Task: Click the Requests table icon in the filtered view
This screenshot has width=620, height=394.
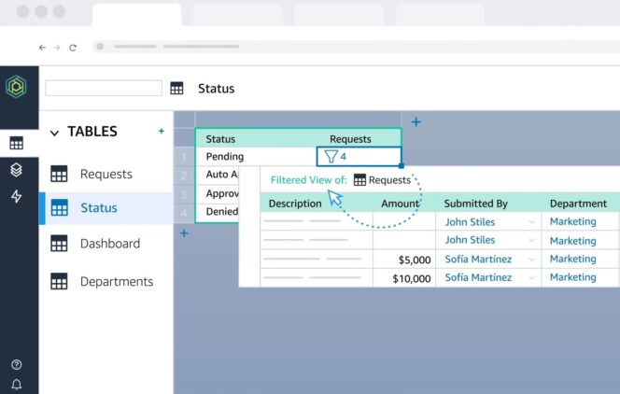Action: (359, 180)
